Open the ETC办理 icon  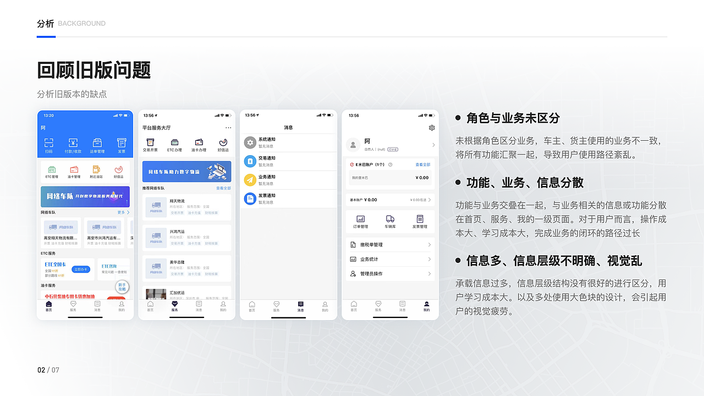tap(174, 143)
